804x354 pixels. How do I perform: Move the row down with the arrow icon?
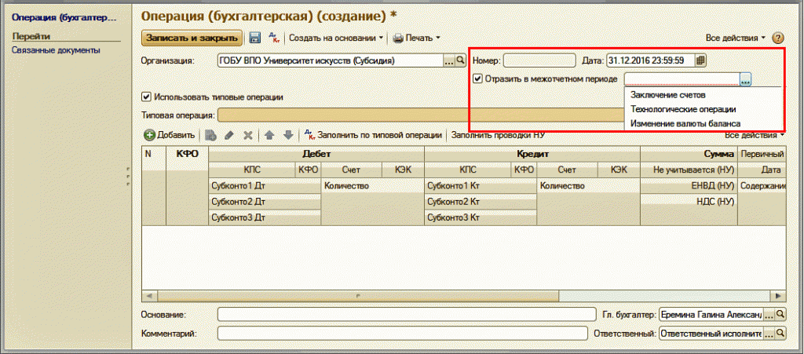pos(288,135)
